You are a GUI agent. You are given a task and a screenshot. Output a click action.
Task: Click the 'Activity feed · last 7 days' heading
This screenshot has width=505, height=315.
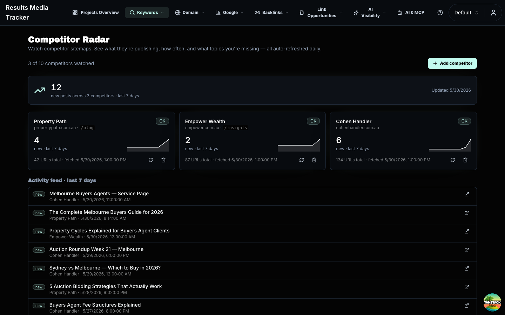[x=62, y=180]
